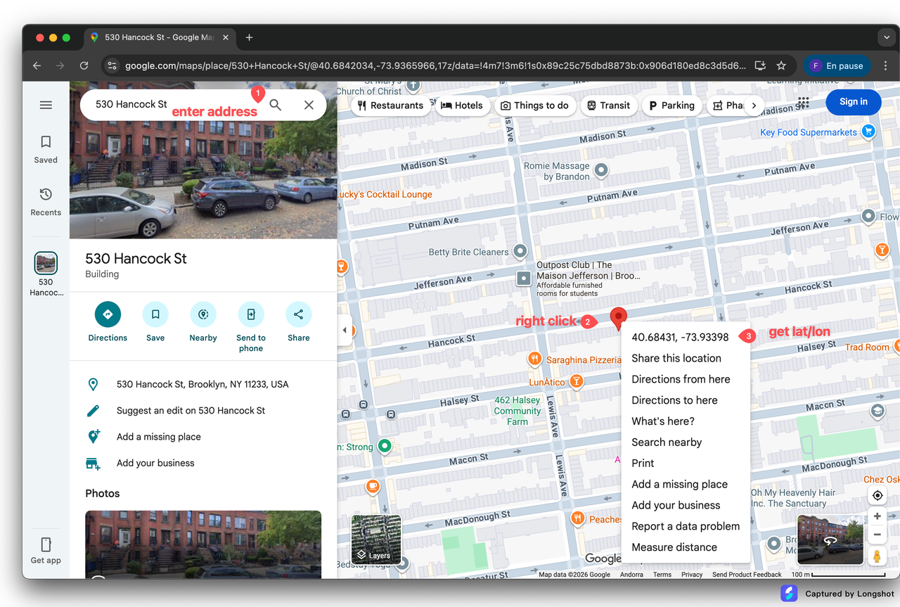Click Send Product Feedback link

coord(747,575)
